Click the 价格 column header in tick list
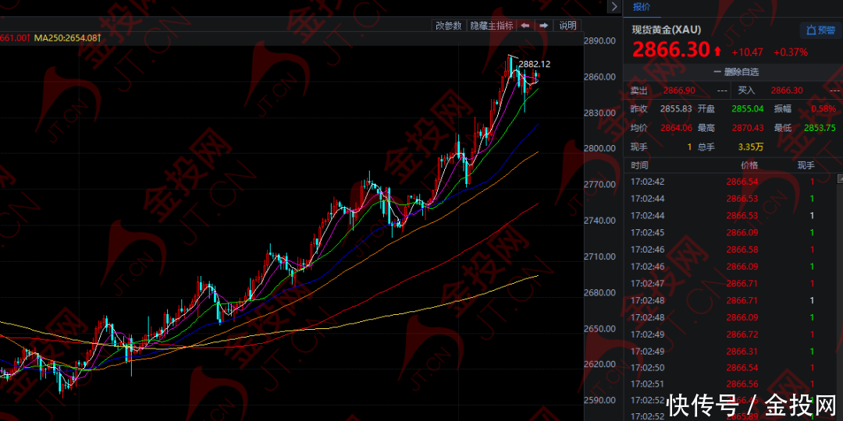Viewport: 843px width, 421px height. [x=749, y=165]
